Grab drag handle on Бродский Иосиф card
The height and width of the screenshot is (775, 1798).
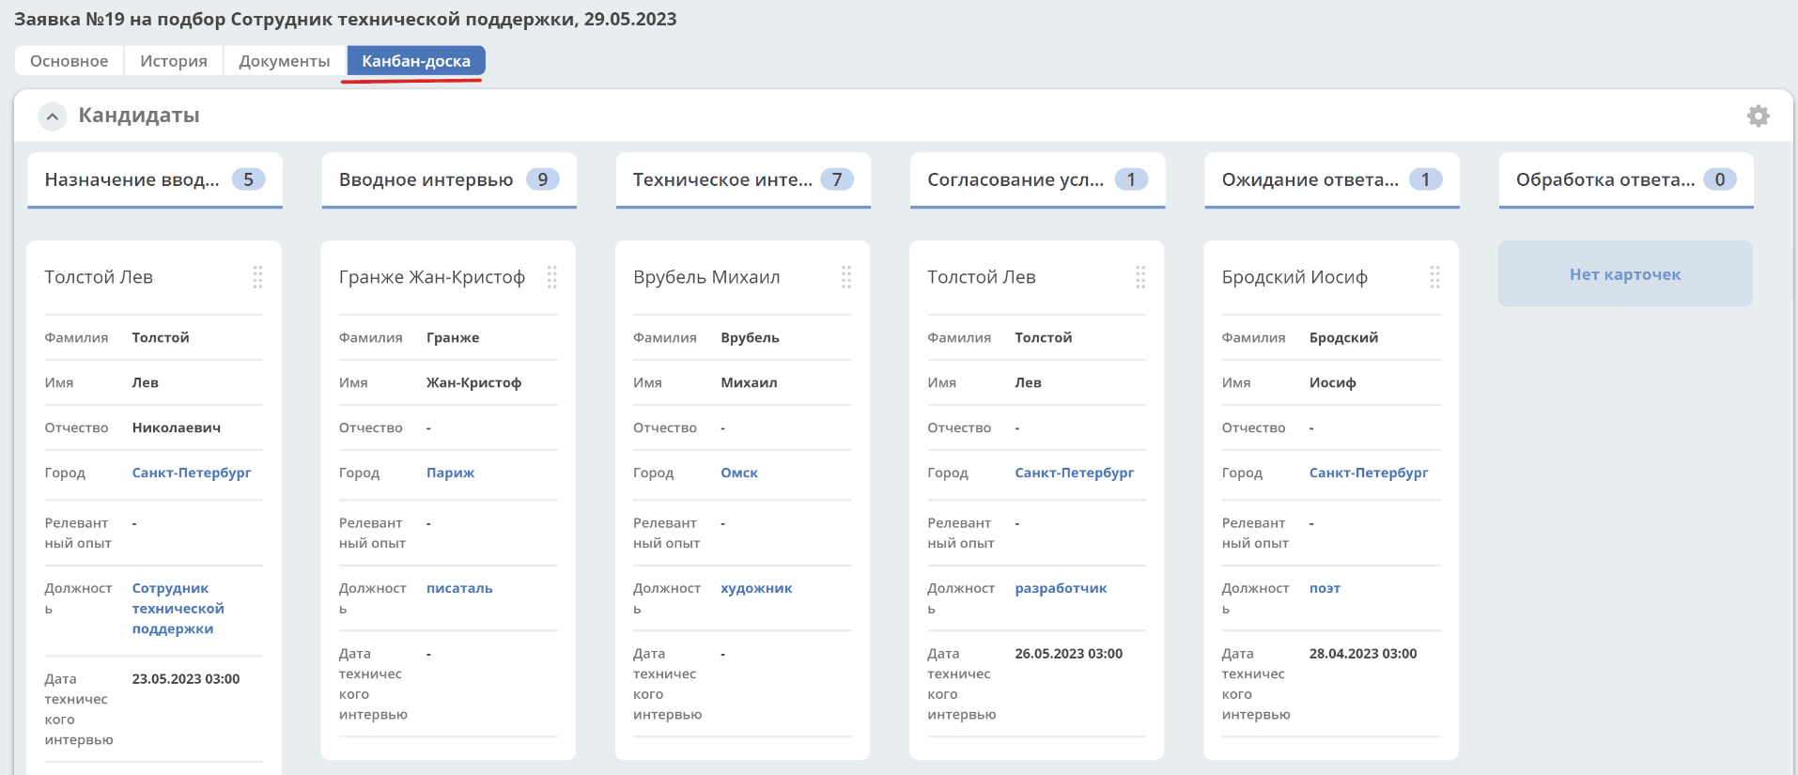click(1434, 276)
